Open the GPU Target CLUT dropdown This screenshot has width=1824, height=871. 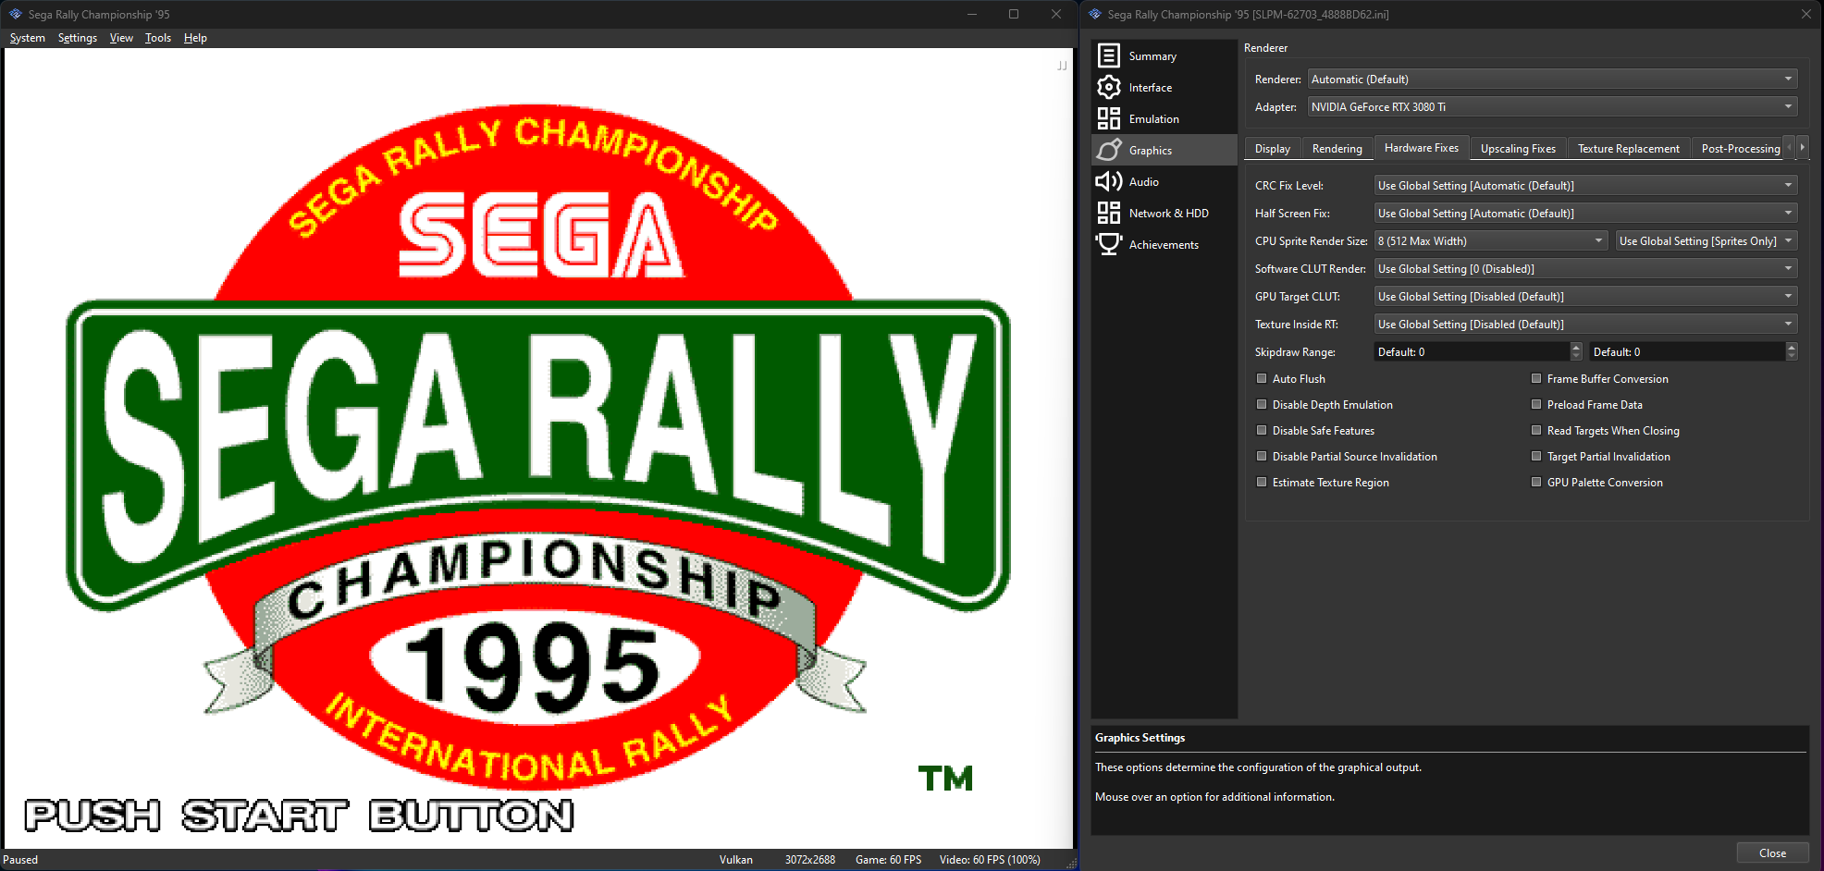pos(1585,297)
